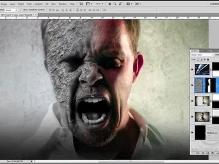Click Distribute Top Edges icon
The image size is (219, 164).
(77, 10)
